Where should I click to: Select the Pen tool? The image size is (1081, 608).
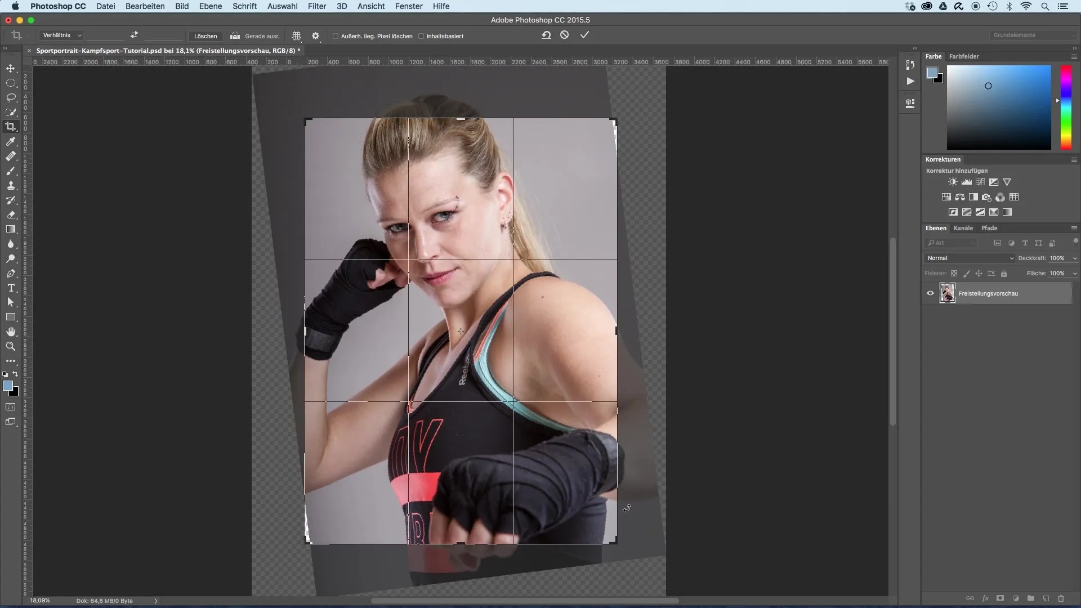click(x=11, y=273)
